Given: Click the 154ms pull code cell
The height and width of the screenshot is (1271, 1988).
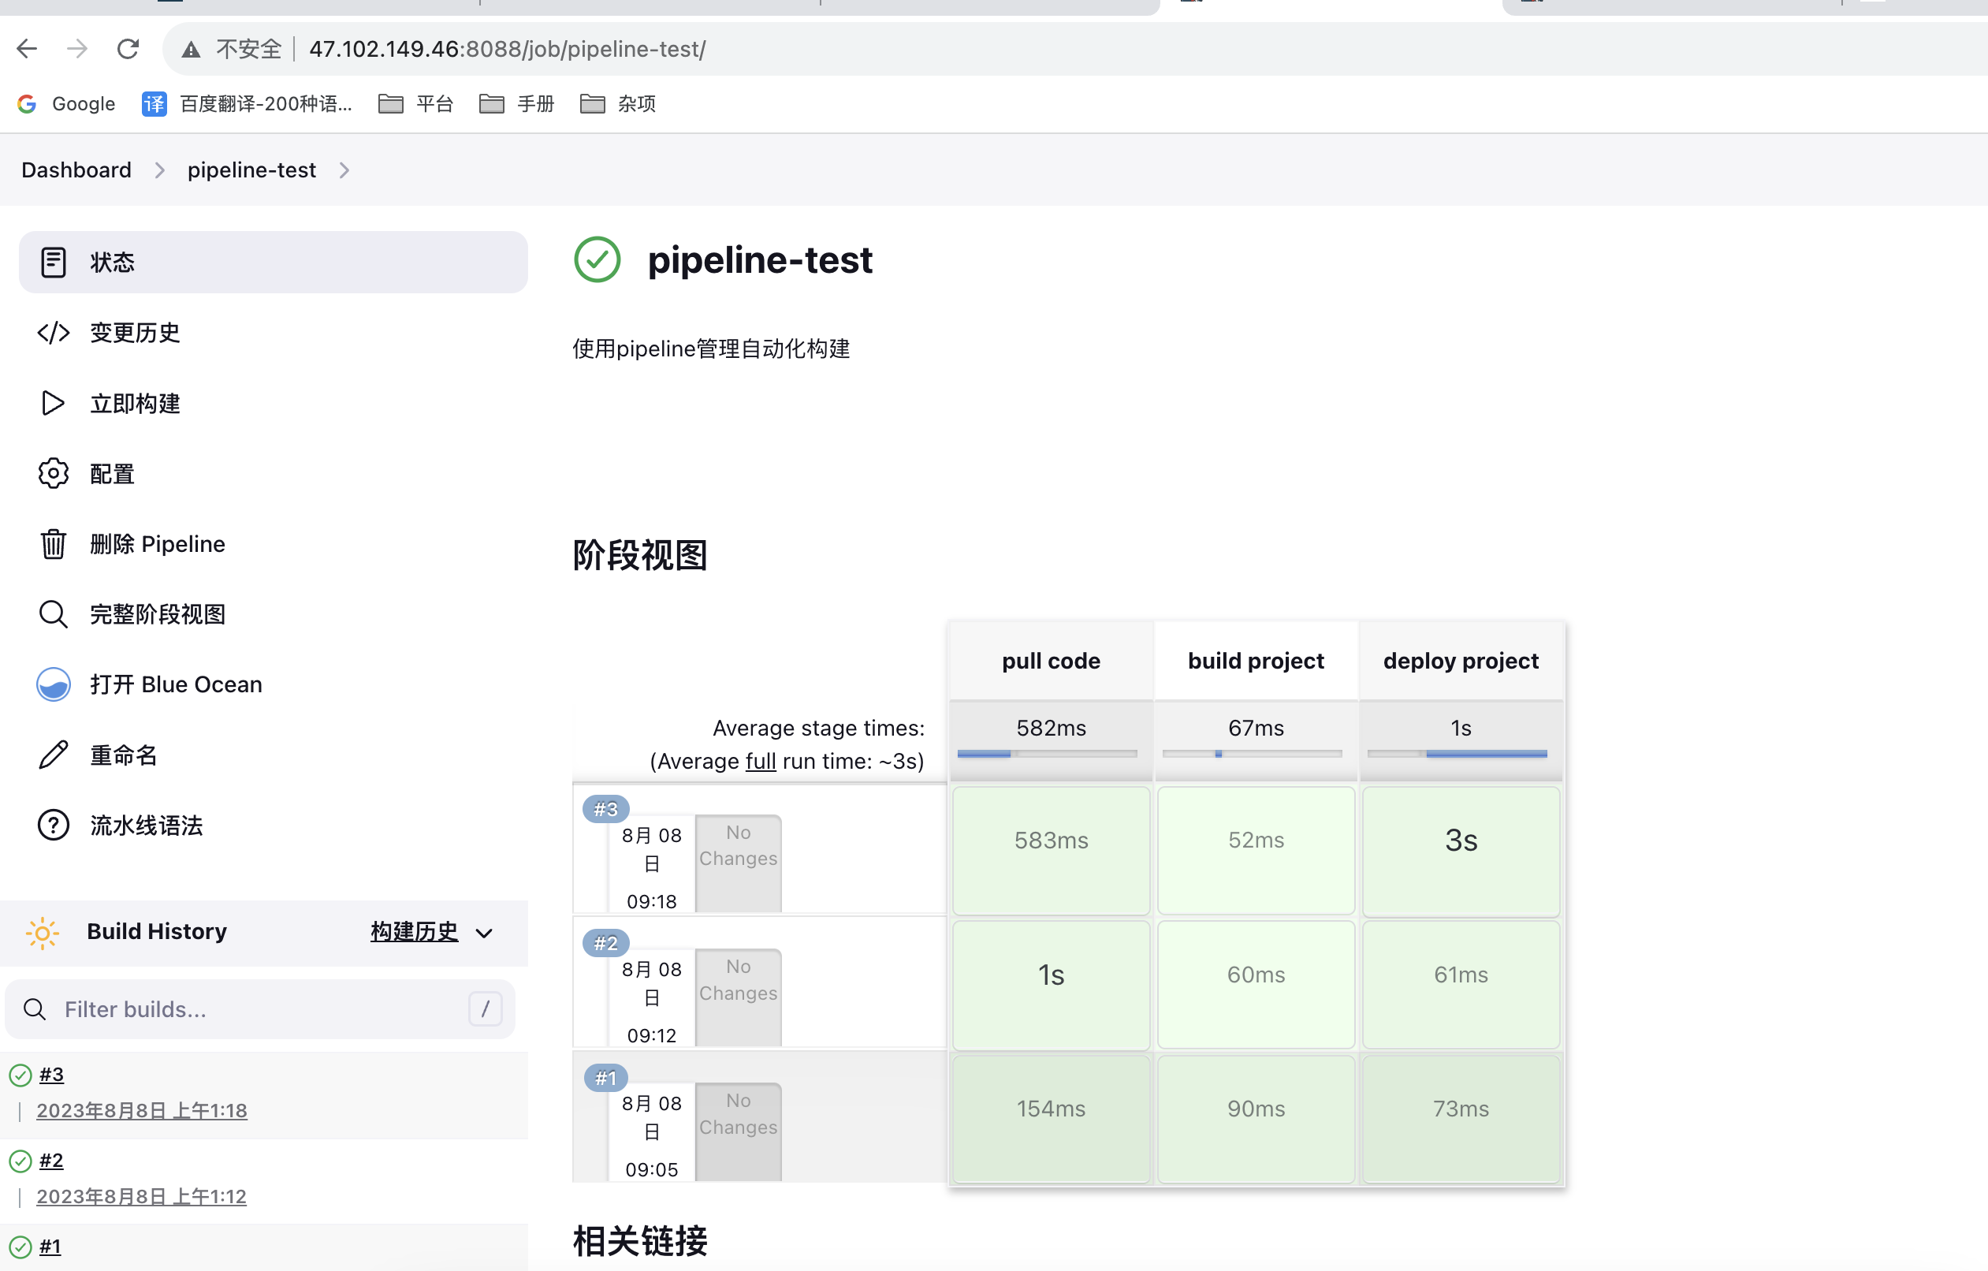Looking at the screenshot, I should (1051, 1119).
